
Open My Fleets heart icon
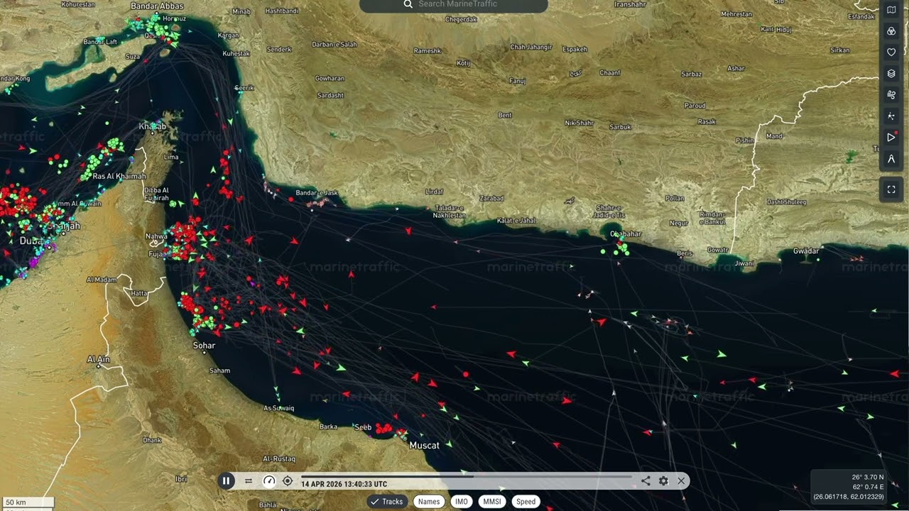coord(891,52)
